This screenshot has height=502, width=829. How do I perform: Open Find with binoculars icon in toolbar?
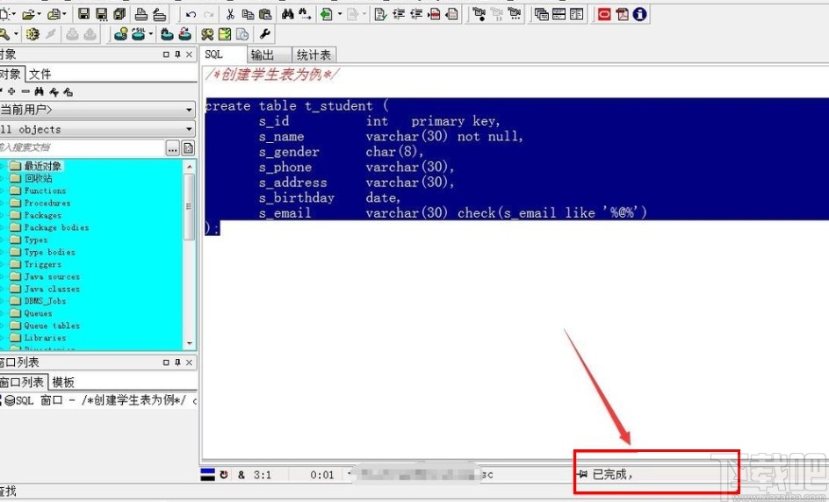(x=288, y=14)
